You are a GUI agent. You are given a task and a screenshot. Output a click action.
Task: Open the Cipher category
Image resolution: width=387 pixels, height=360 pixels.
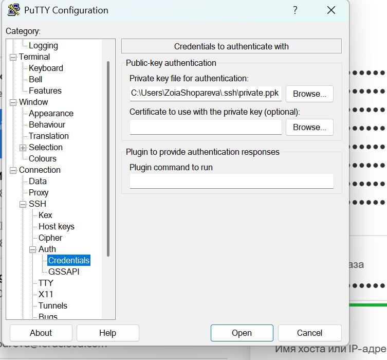tap(50, 238)
